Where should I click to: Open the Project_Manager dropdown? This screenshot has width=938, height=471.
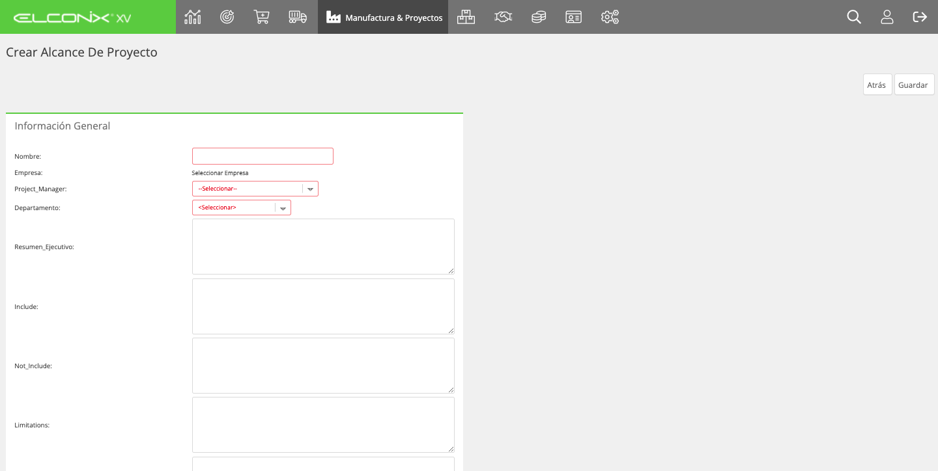(255, 189)
